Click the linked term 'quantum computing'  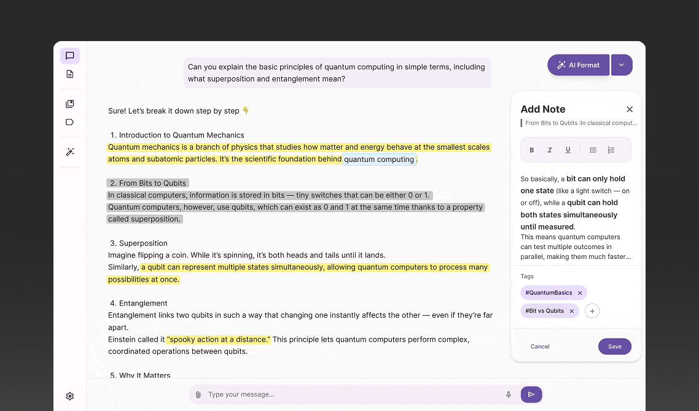pyautogui.click(x=379, y=159)
